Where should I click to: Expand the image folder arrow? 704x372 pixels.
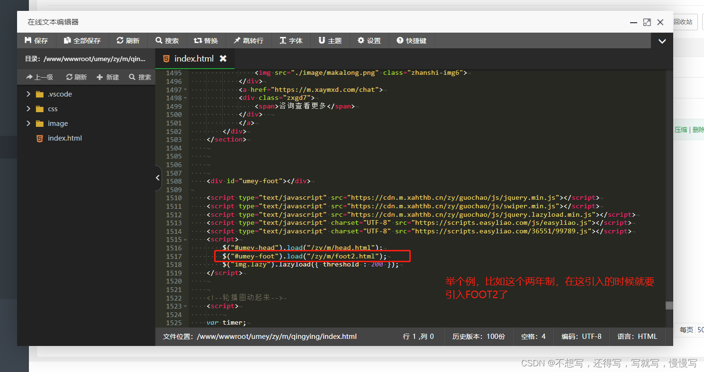[x=28, y=124]
